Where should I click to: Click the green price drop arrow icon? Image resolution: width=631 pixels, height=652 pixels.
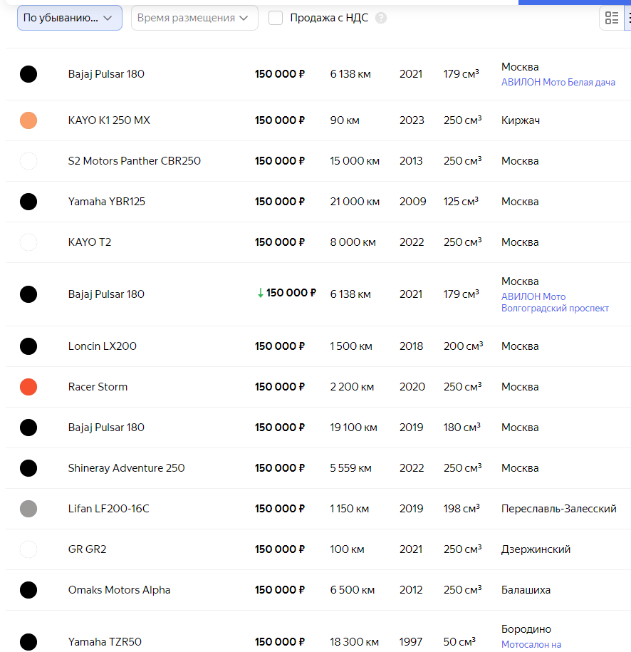(x=261, y=293)
